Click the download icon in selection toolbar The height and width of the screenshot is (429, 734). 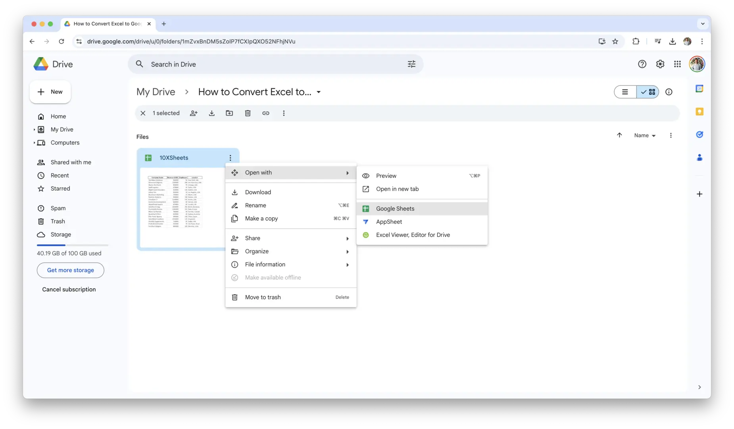pos(212,113)
